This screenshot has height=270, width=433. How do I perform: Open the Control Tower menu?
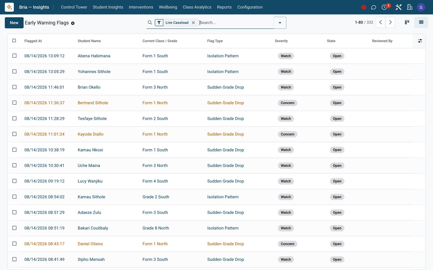(74, 7)
